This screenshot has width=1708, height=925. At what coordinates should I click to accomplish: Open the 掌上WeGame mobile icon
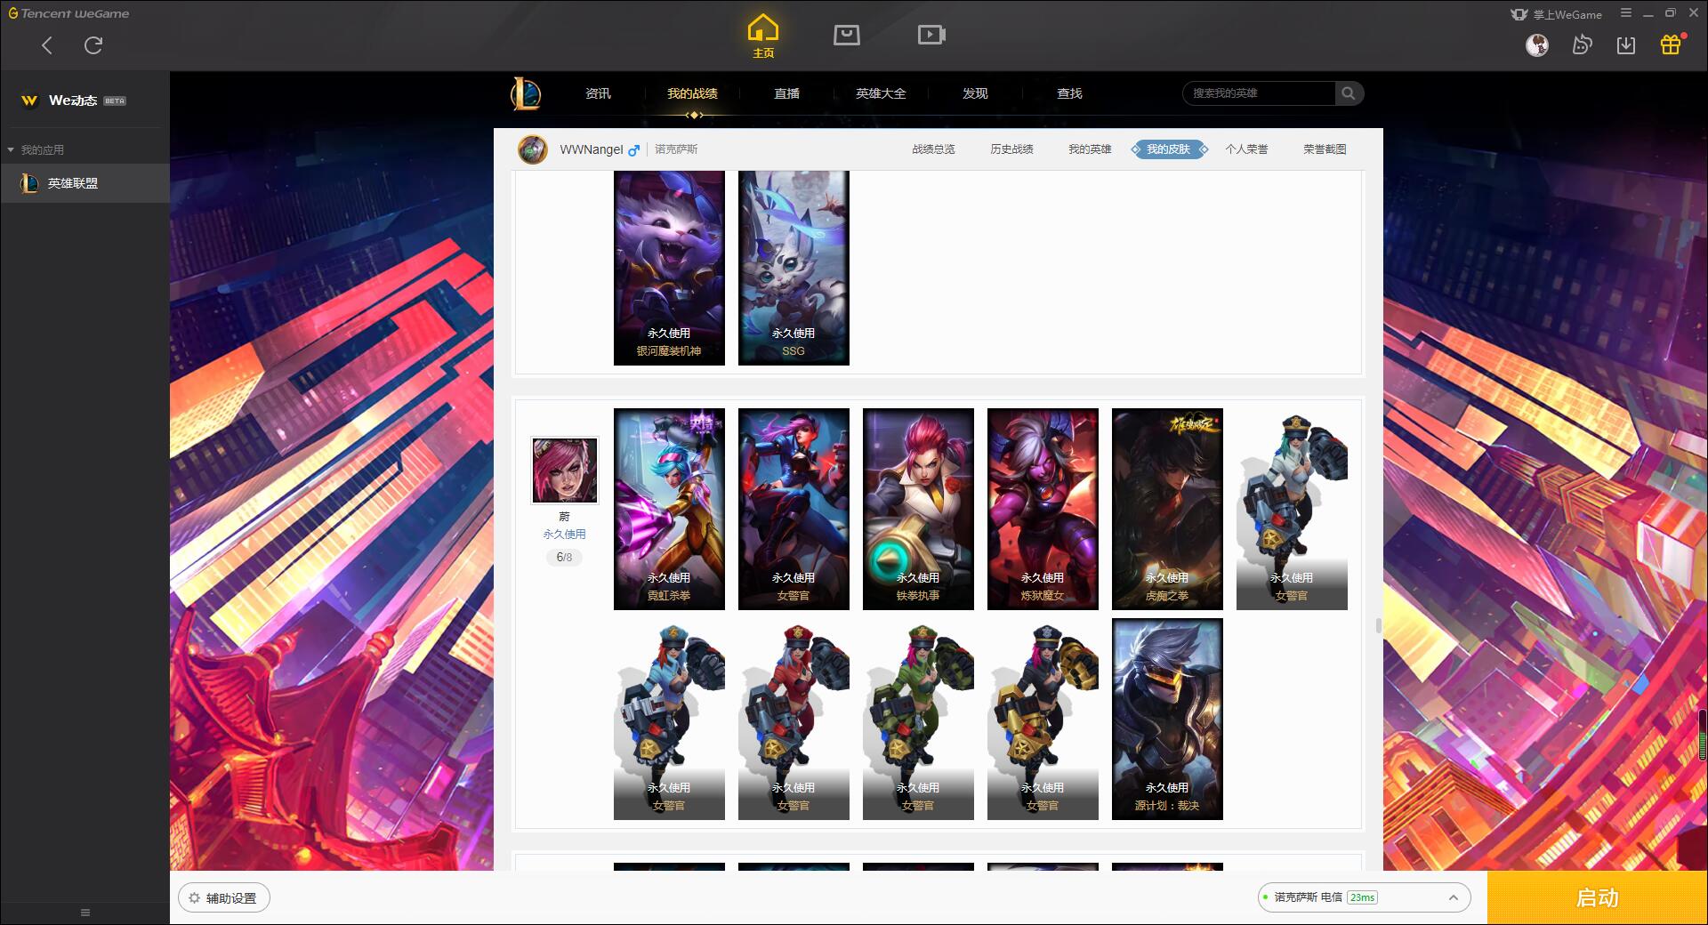point(1519,14)
